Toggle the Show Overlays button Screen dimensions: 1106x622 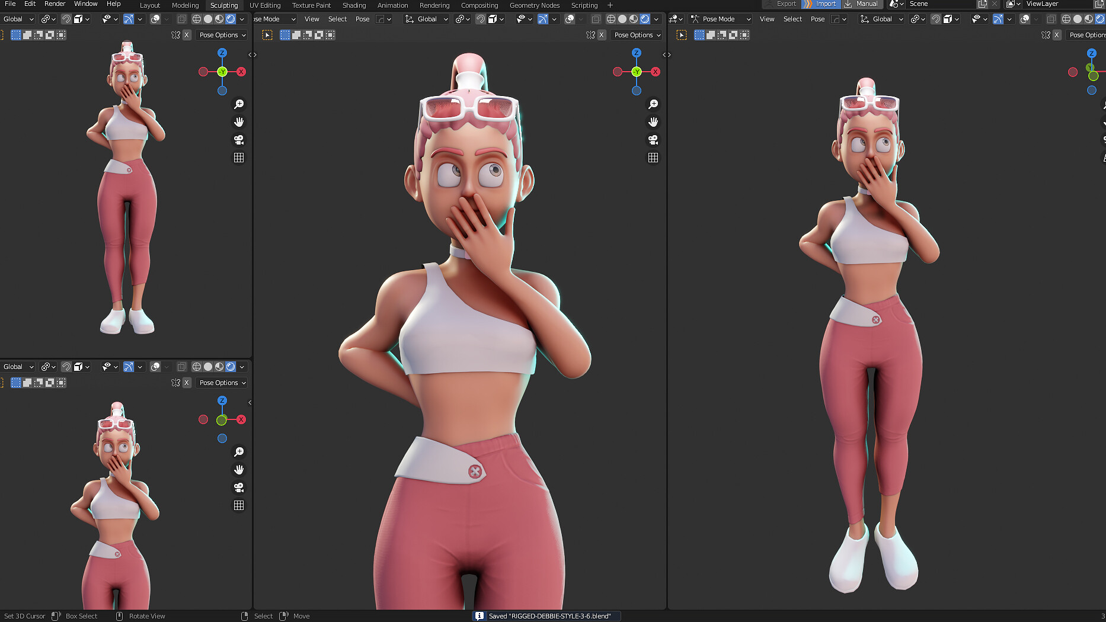pyautogui.click(x=570, y=18)
